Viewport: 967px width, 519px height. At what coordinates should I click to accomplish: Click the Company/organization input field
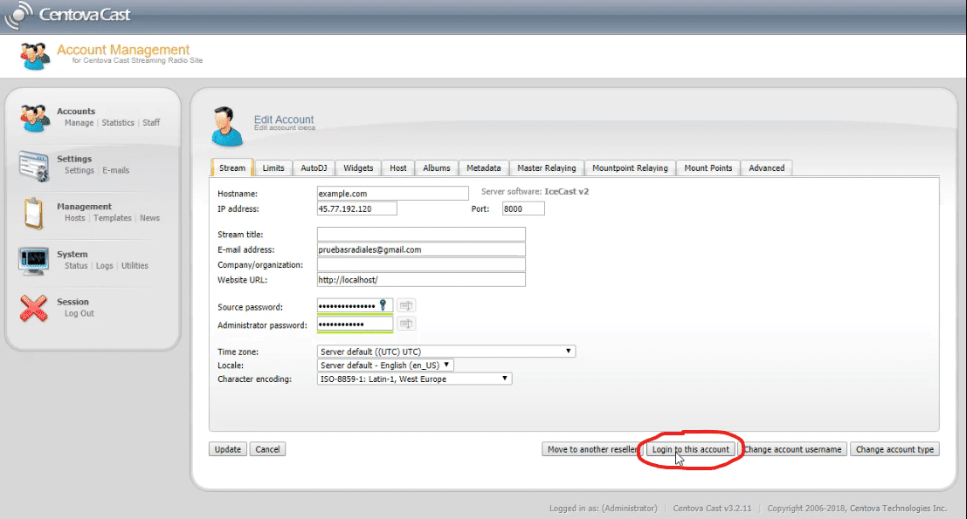[421, 264]
